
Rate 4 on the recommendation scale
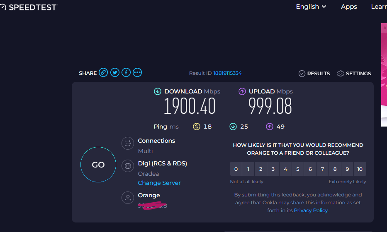coord(285,169)
